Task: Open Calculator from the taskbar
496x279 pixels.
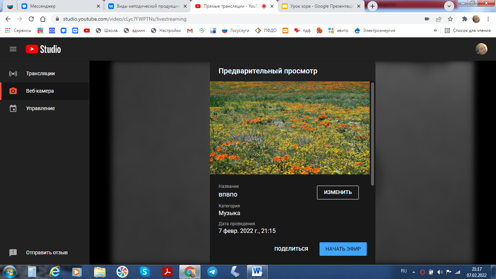Action: [32, 272]
